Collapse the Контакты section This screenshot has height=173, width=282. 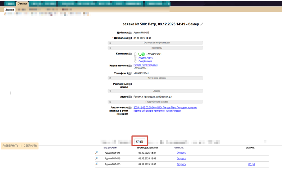pyautogui.click(x=110, y=48)
